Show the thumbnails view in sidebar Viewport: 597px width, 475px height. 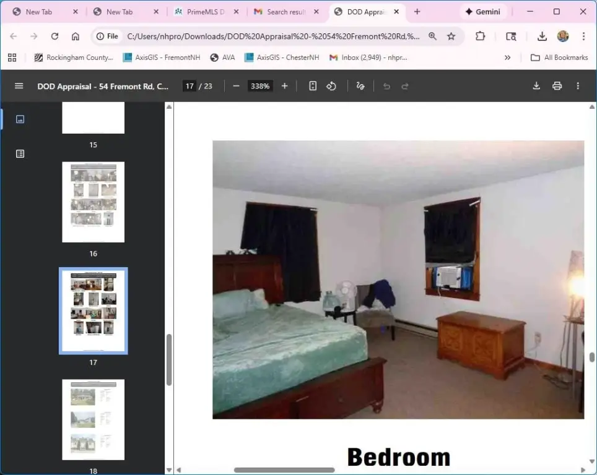click(20, 119)
